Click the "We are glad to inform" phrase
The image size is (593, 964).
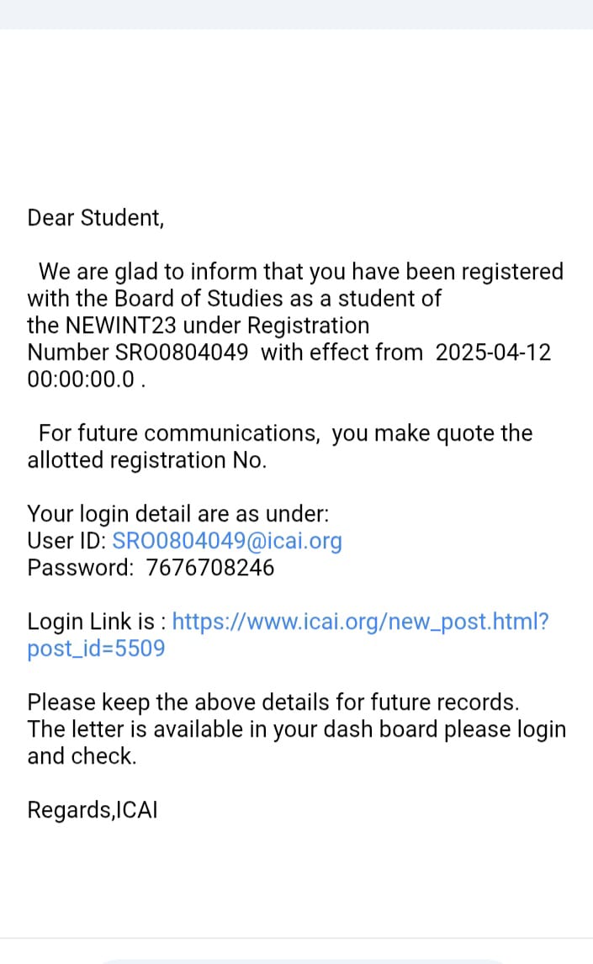click(x=148, y=272)
